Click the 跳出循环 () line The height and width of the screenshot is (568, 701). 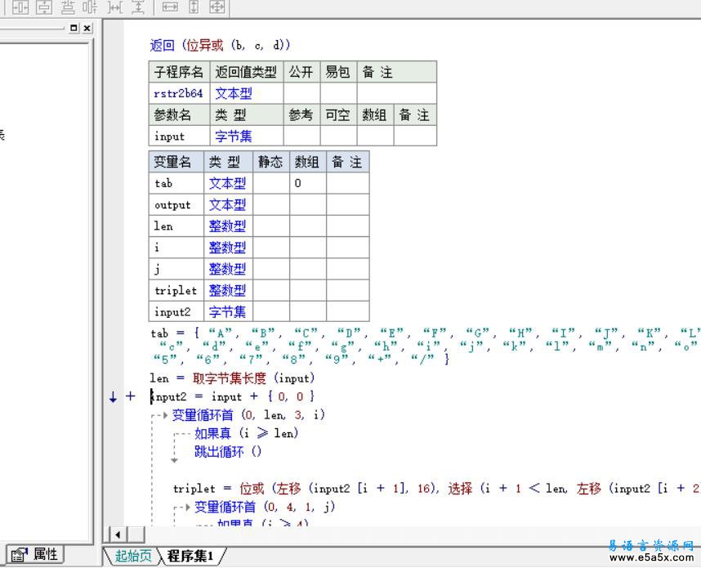228,452
